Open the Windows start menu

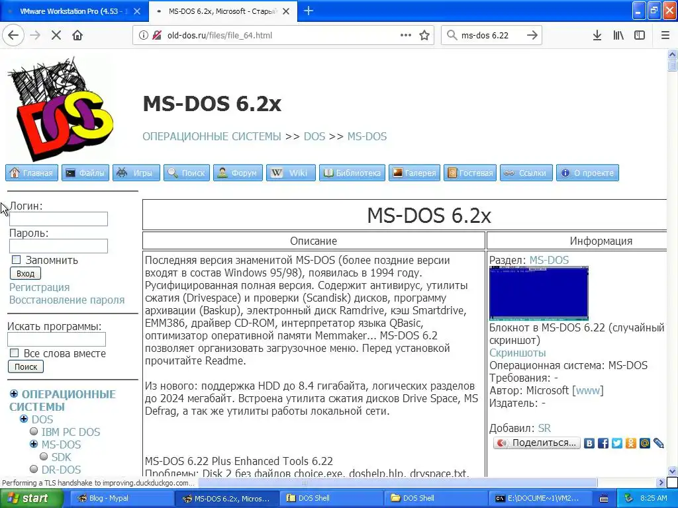[x=32, y=499]
